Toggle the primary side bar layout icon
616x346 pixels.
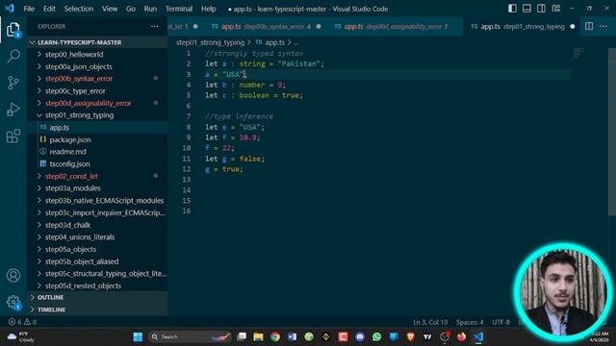pos(512,9)
